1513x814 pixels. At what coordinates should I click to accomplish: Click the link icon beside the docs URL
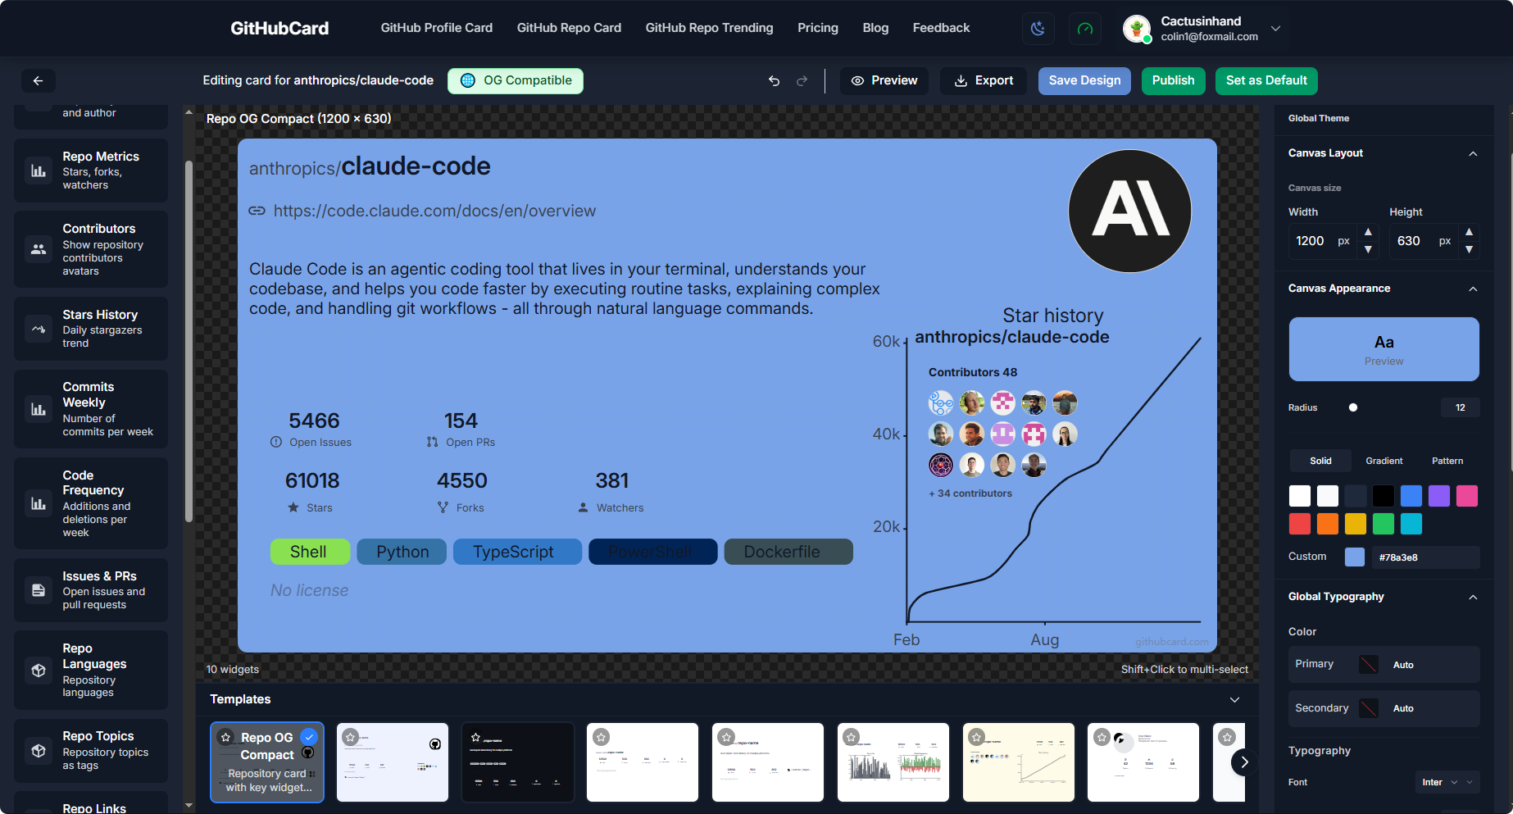tap(257, 211)
